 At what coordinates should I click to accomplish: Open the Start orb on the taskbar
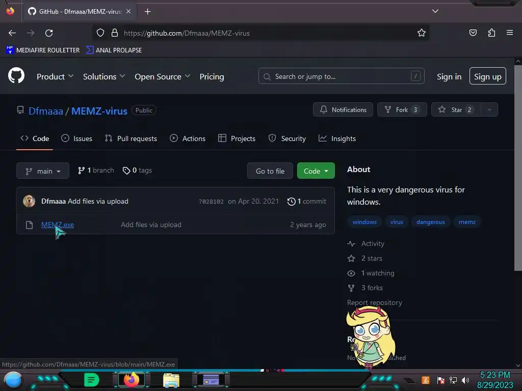pos(13,380)
